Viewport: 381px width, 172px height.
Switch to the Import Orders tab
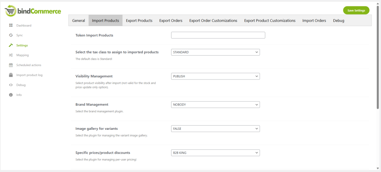pyautogui.click(x=314, y=21)
